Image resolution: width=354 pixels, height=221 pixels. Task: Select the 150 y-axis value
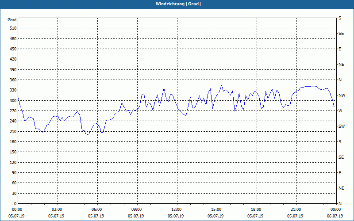pyautogui.click(x=13, y=152)
